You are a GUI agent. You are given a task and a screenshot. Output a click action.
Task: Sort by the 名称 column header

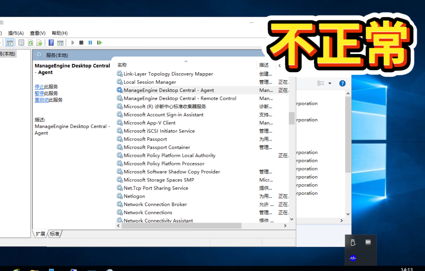point(122,65)
